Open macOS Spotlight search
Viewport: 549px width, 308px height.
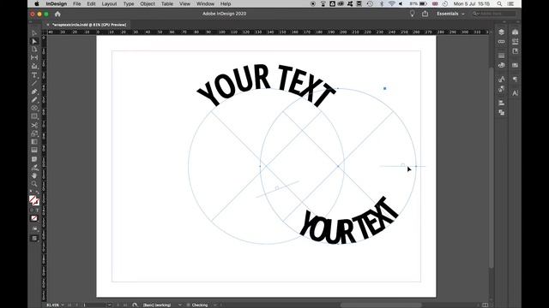tap(499, 3)
